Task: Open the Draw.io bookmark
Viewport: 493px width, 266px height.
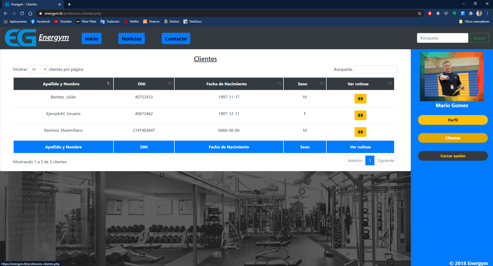Action: [x=151, y=22]
